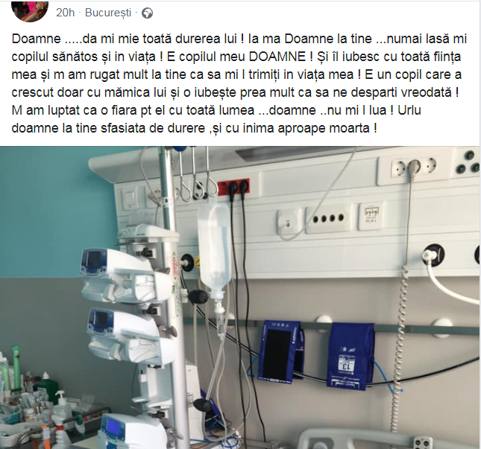The height and width of the screenshot is (449, 481).
Task: Click the top infusion pump display screen
Action: coord(93,260)
